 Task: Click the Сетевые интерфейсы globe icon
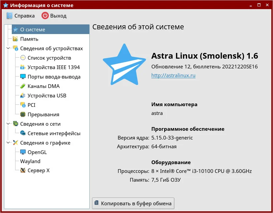tap(23, 133)
